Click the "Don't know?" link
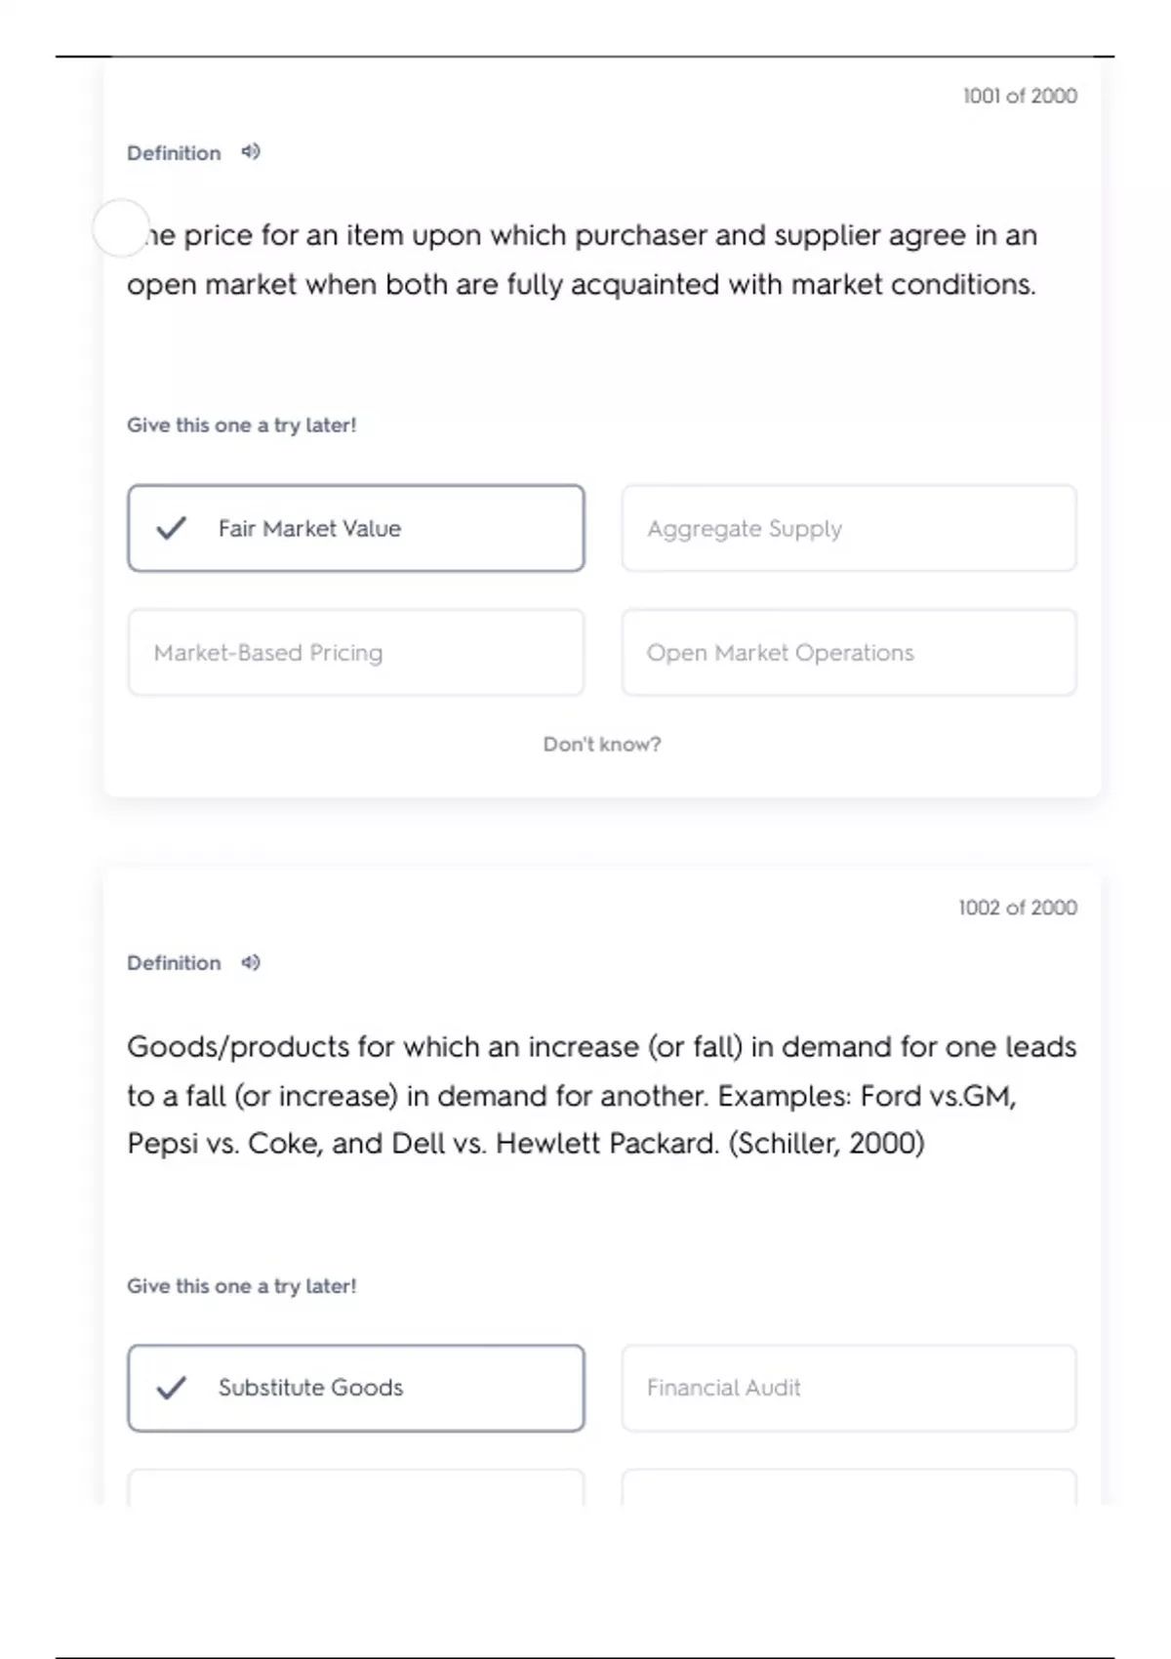 tap(602, 745)
